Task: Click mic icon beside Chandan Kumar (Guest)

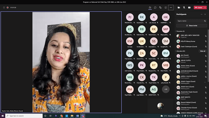Action: (206, 108)
